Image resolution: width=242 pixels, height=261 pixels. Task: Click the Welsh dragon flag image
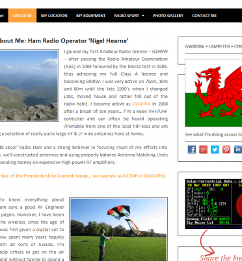pos(213,93)
